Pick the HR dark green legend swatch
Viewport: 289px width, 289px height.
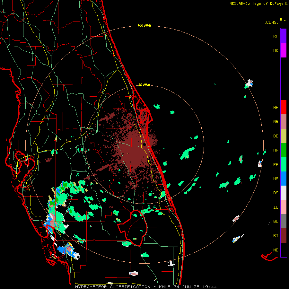coord(284,150)
